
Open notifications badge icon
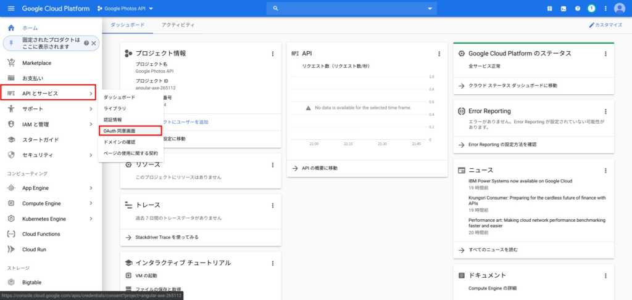point(591,9)
